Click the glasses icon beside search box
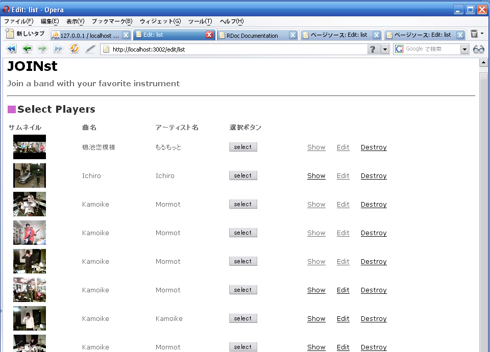 click(479, 49)
